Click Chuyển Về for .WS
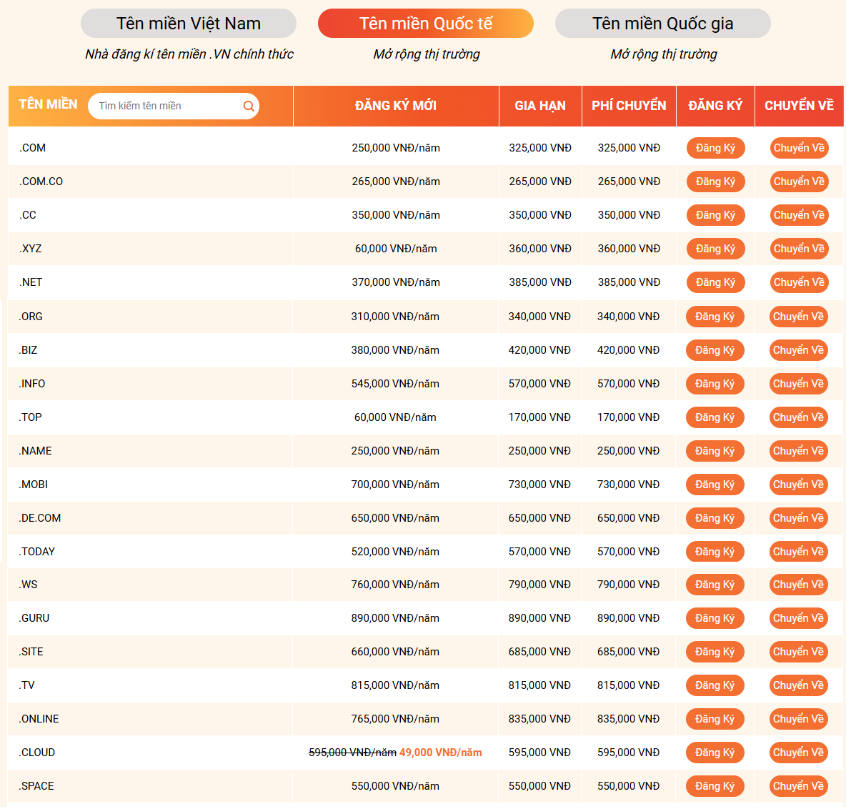Screen dimensions: 846x809 tap(799, 585)
